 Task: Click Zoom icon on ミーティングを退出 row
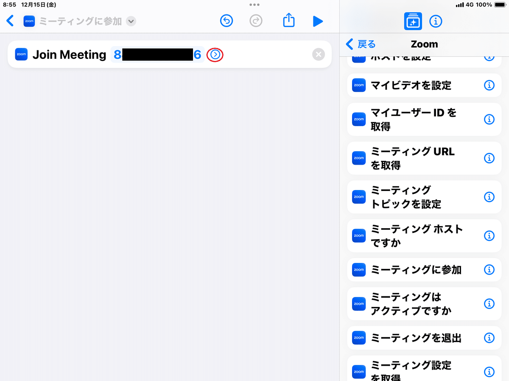click(x=359, y=338)
